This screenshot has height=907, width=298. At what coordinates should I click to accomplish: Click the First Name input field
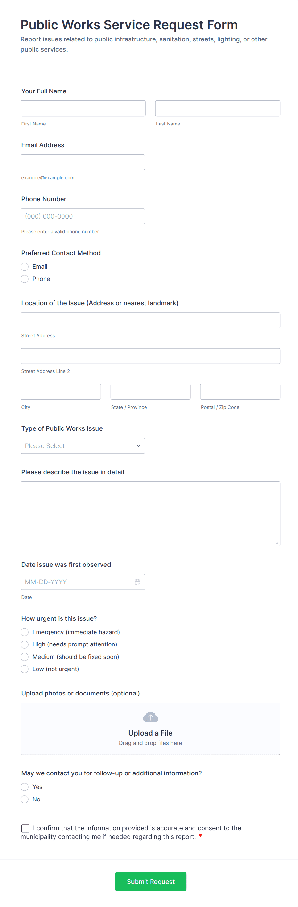(83, 108)
